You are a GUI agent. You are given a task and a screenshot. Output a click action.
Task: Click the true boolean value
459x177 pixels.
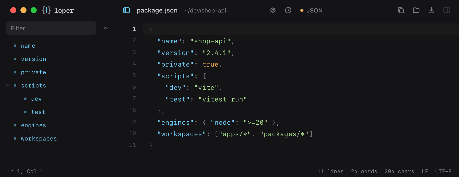[210, 64]
